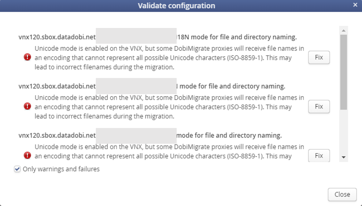This screenshot has width=362, height=206.
Task: Click the red error icon of the second warning
Action: (x=27, y=106)
